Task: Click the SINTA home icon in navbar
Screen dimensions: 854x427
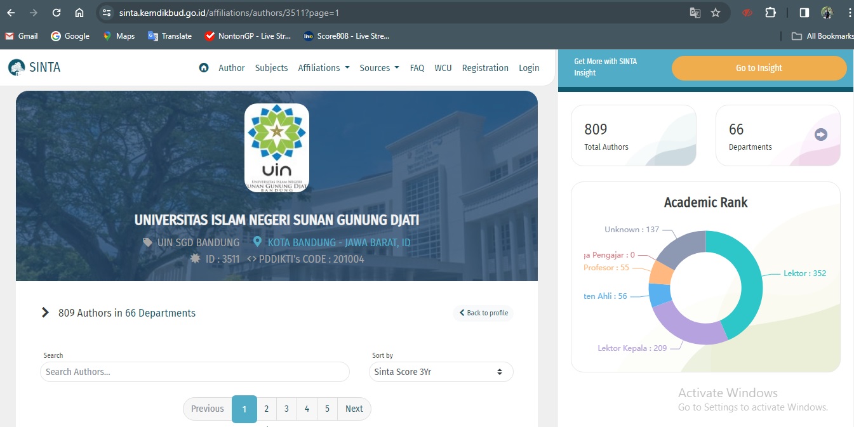Action: click(x=204, y=68)
